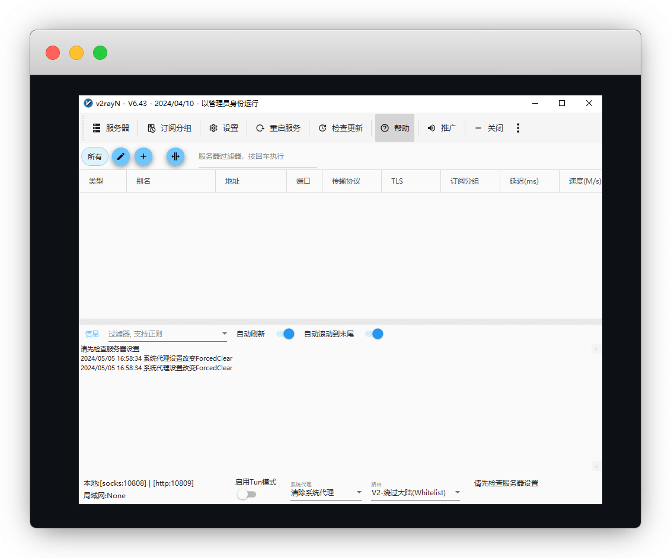This screenshot has height=558, width=671.
Task: Expand the 信息 log filter dropdown arrow
Action: (x=225, y=334)
